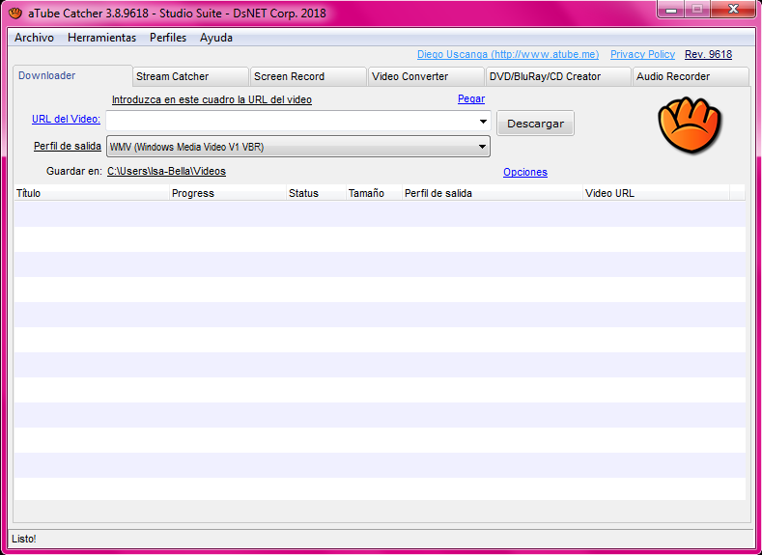Click the Pegar link

click(x=471, y=99)
